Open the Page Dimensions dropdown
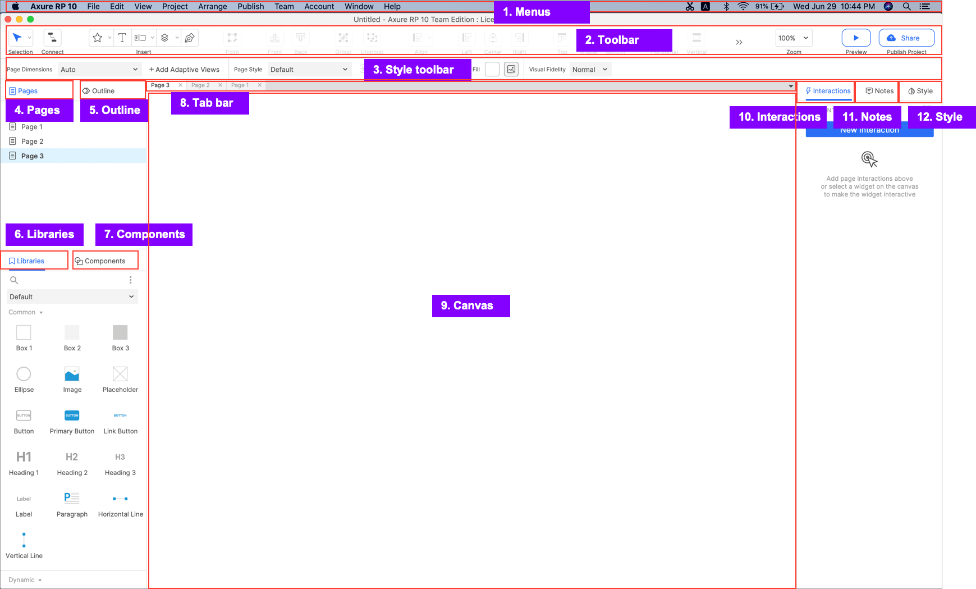This screenshot has width=976, height=589. [x=99, y=70]
